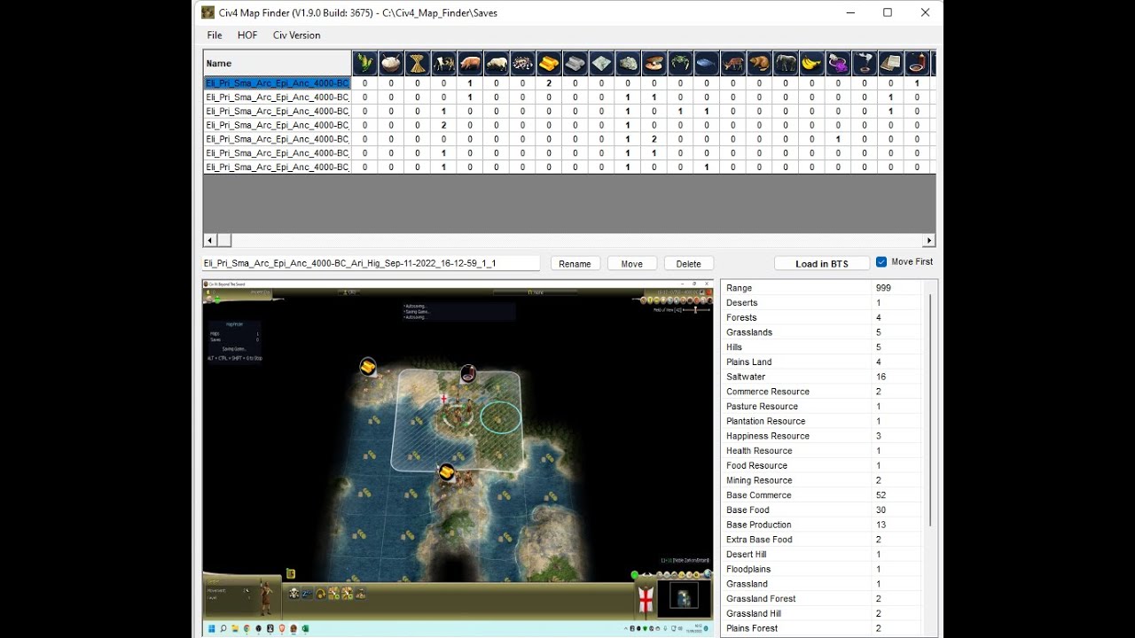Open the File menu

[x=215, y=35]
